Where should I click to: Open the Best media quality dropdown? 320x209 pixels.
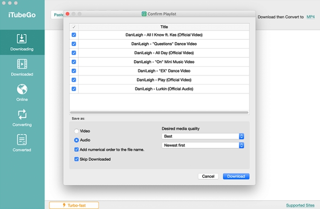[x=203, y=136]
